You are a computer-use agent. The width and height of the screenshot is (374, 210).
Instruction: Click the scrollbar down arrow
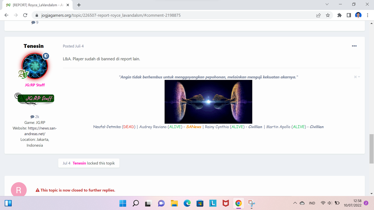[371, 193]
